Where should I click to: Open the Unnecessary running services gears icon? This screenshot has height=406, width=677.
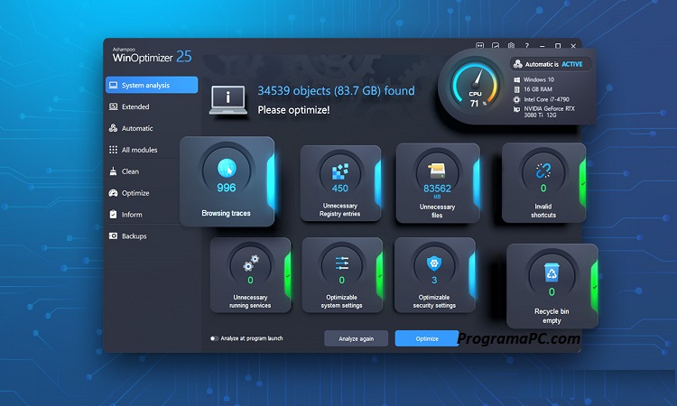250,263
